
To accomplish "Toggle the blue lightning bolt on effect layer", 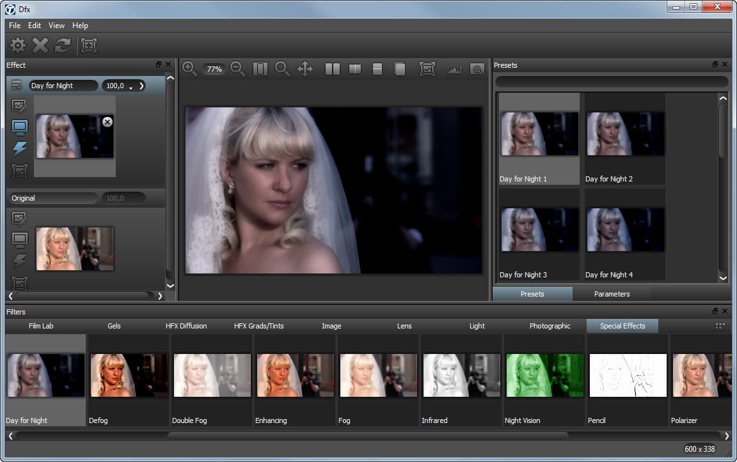I will pos(19,148).
